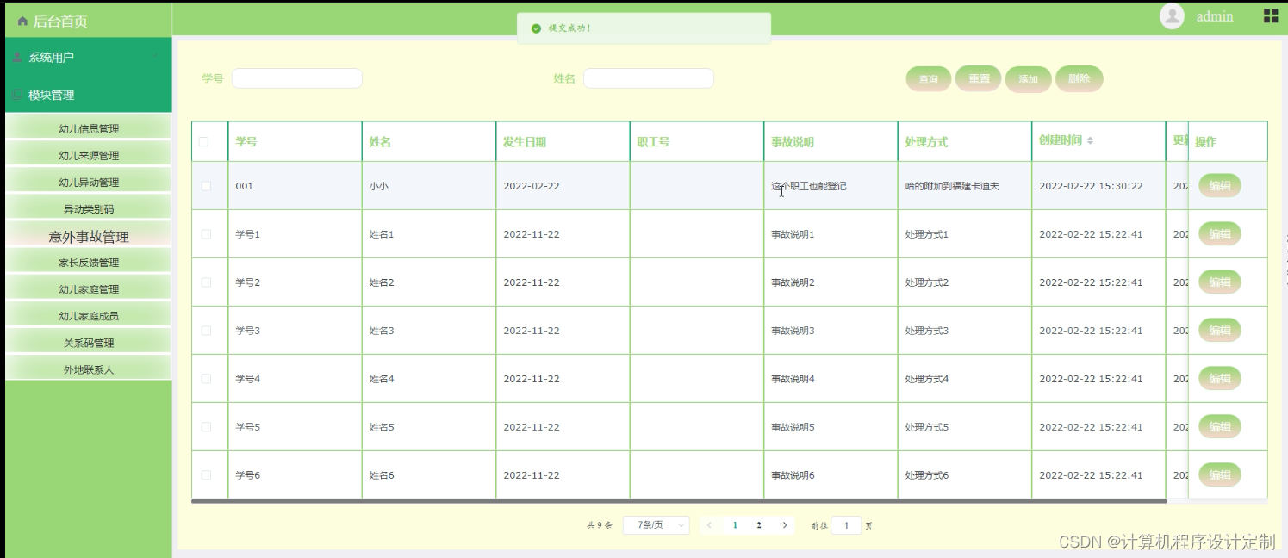
Task: Click 编辑 button for row 学号4
Action: pyautogui.click(x=1219, y=379)
